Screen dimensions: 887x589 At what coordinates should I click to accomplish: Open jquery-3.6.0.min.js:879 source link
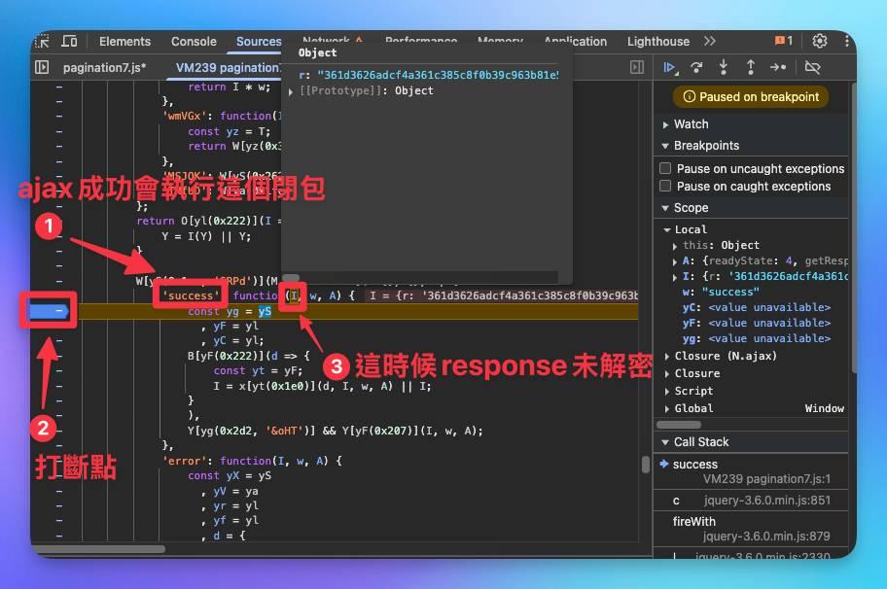[766, 536]
